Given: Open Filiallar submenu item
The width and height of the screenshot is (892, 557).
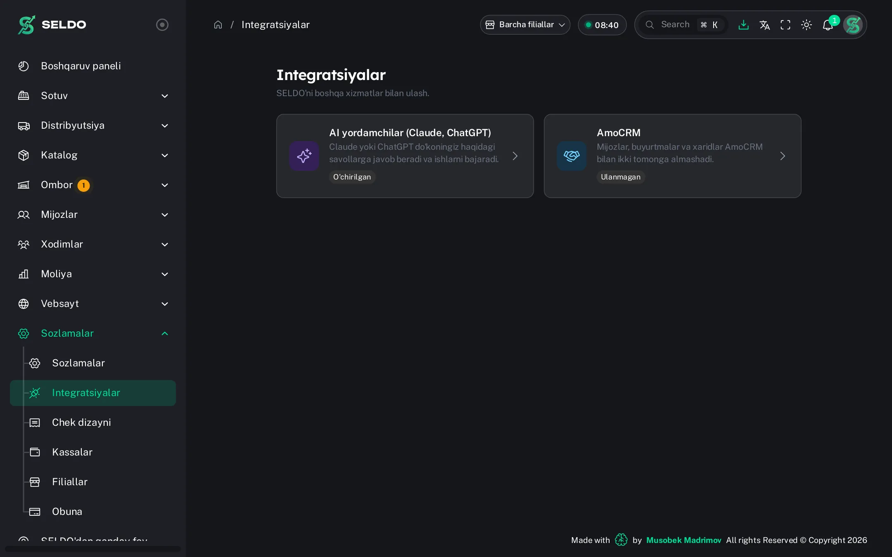Looking at the screenshot, I should tap(93, 482).
